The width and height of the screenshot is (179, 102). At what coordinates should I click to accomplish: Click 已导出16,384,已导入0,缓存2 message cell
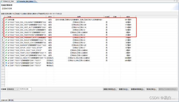[x=79, y=58]
